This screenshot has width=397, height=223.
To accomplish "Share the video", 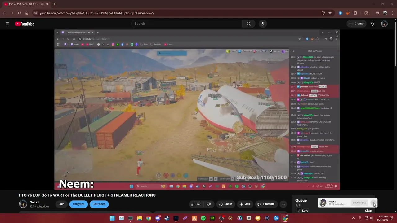I will pos(225,204).
